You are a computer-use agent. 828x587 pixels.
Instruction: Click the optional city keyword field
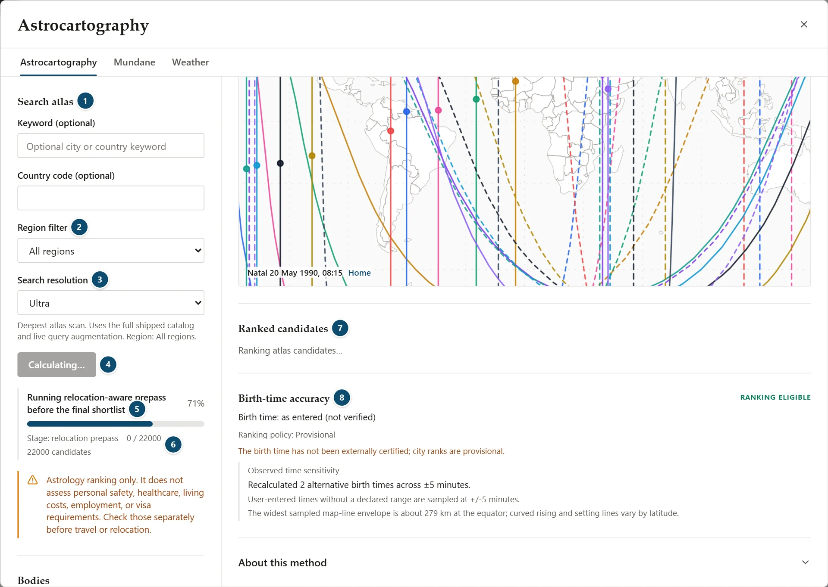111,146
